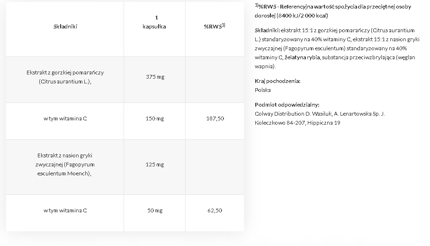Click the ingredients paragraph starting 'Składniki: ekstrakt 15:1'
Image resolution: width=430 pixels, height=246 pixels.
(x=335, y=48)
